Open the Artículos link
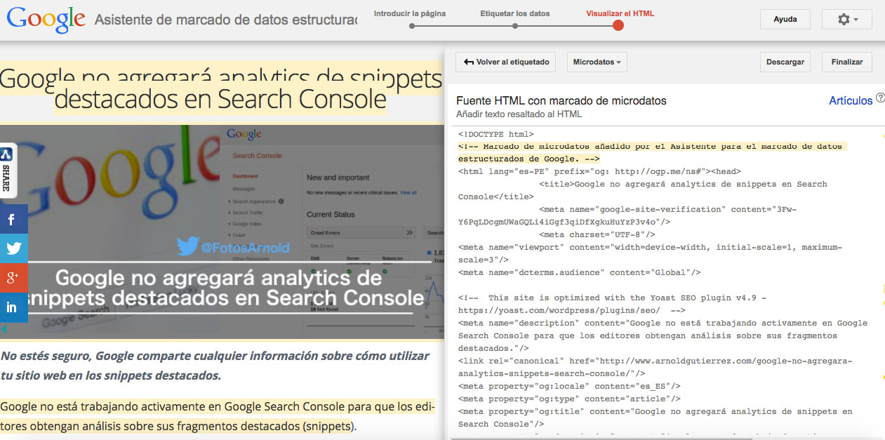The width and height of the screenshot is (885, 440). (x=851, y=101)
